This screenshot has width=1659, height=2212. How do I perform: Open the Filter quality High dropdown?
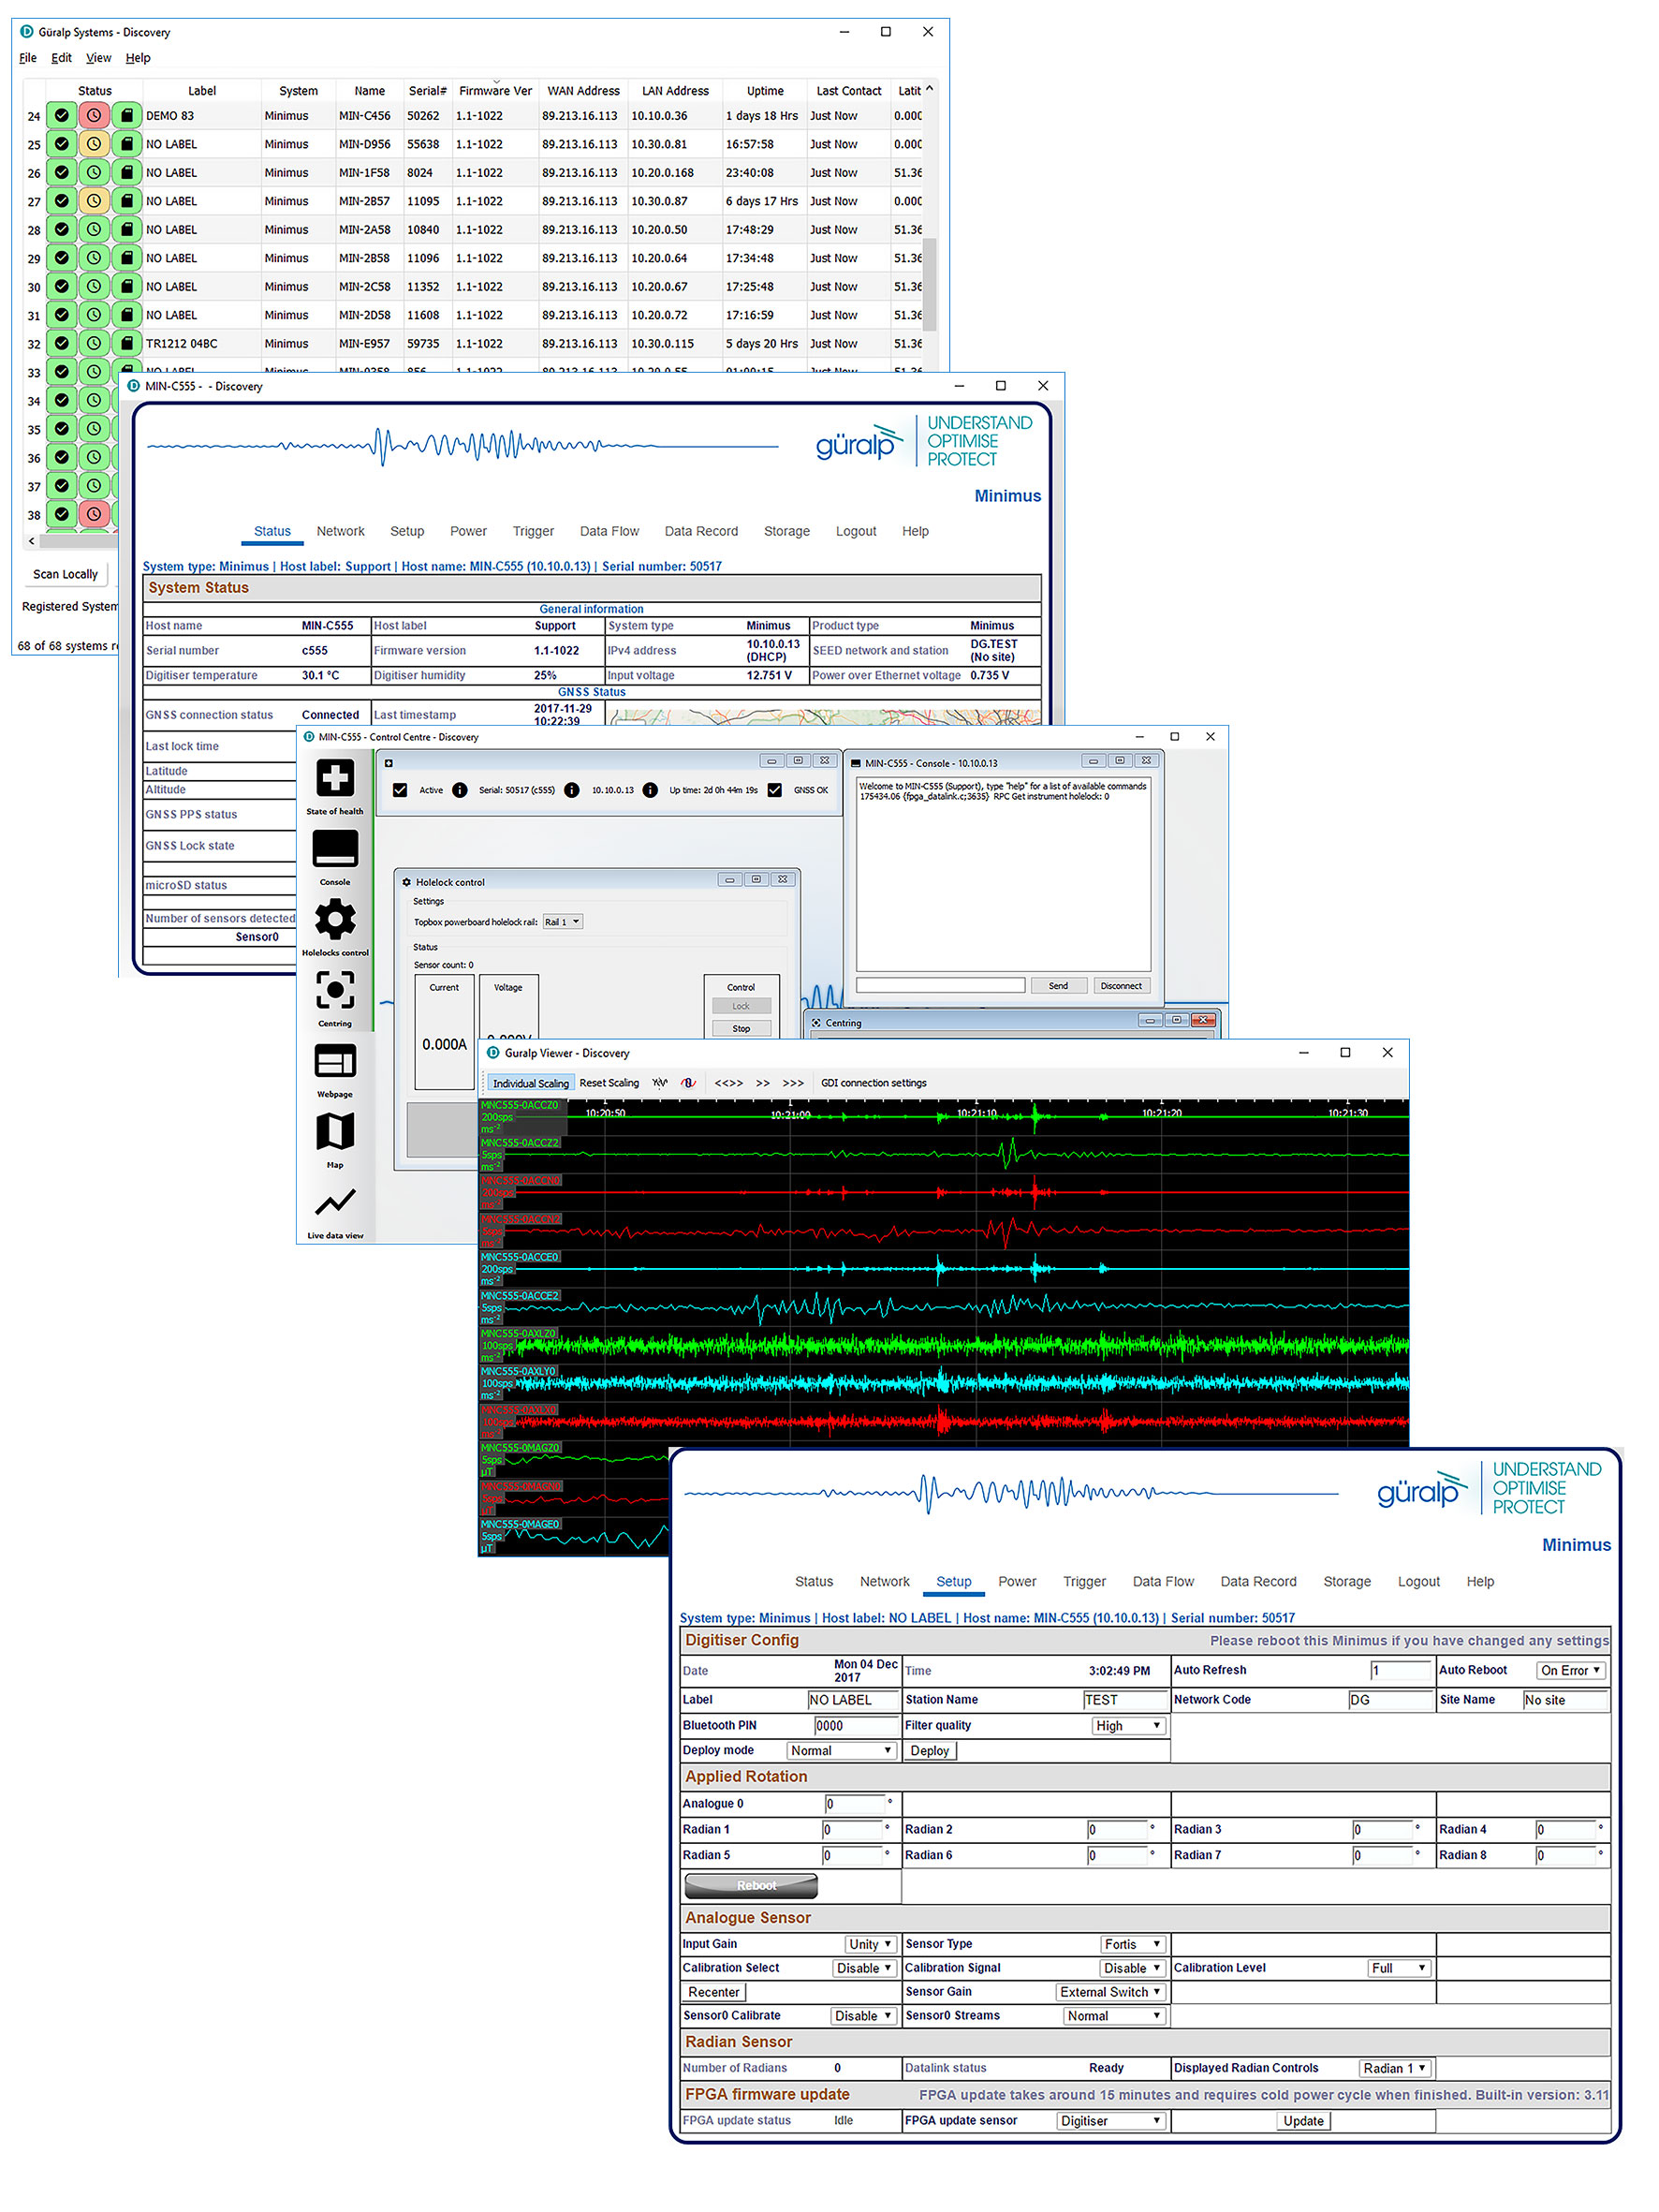[1128, 1726]
